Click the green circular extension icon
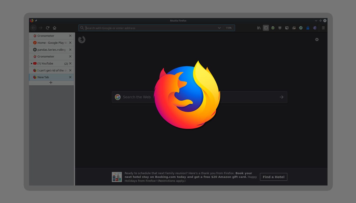The image size is (356, 203). (x=301, y=28)
